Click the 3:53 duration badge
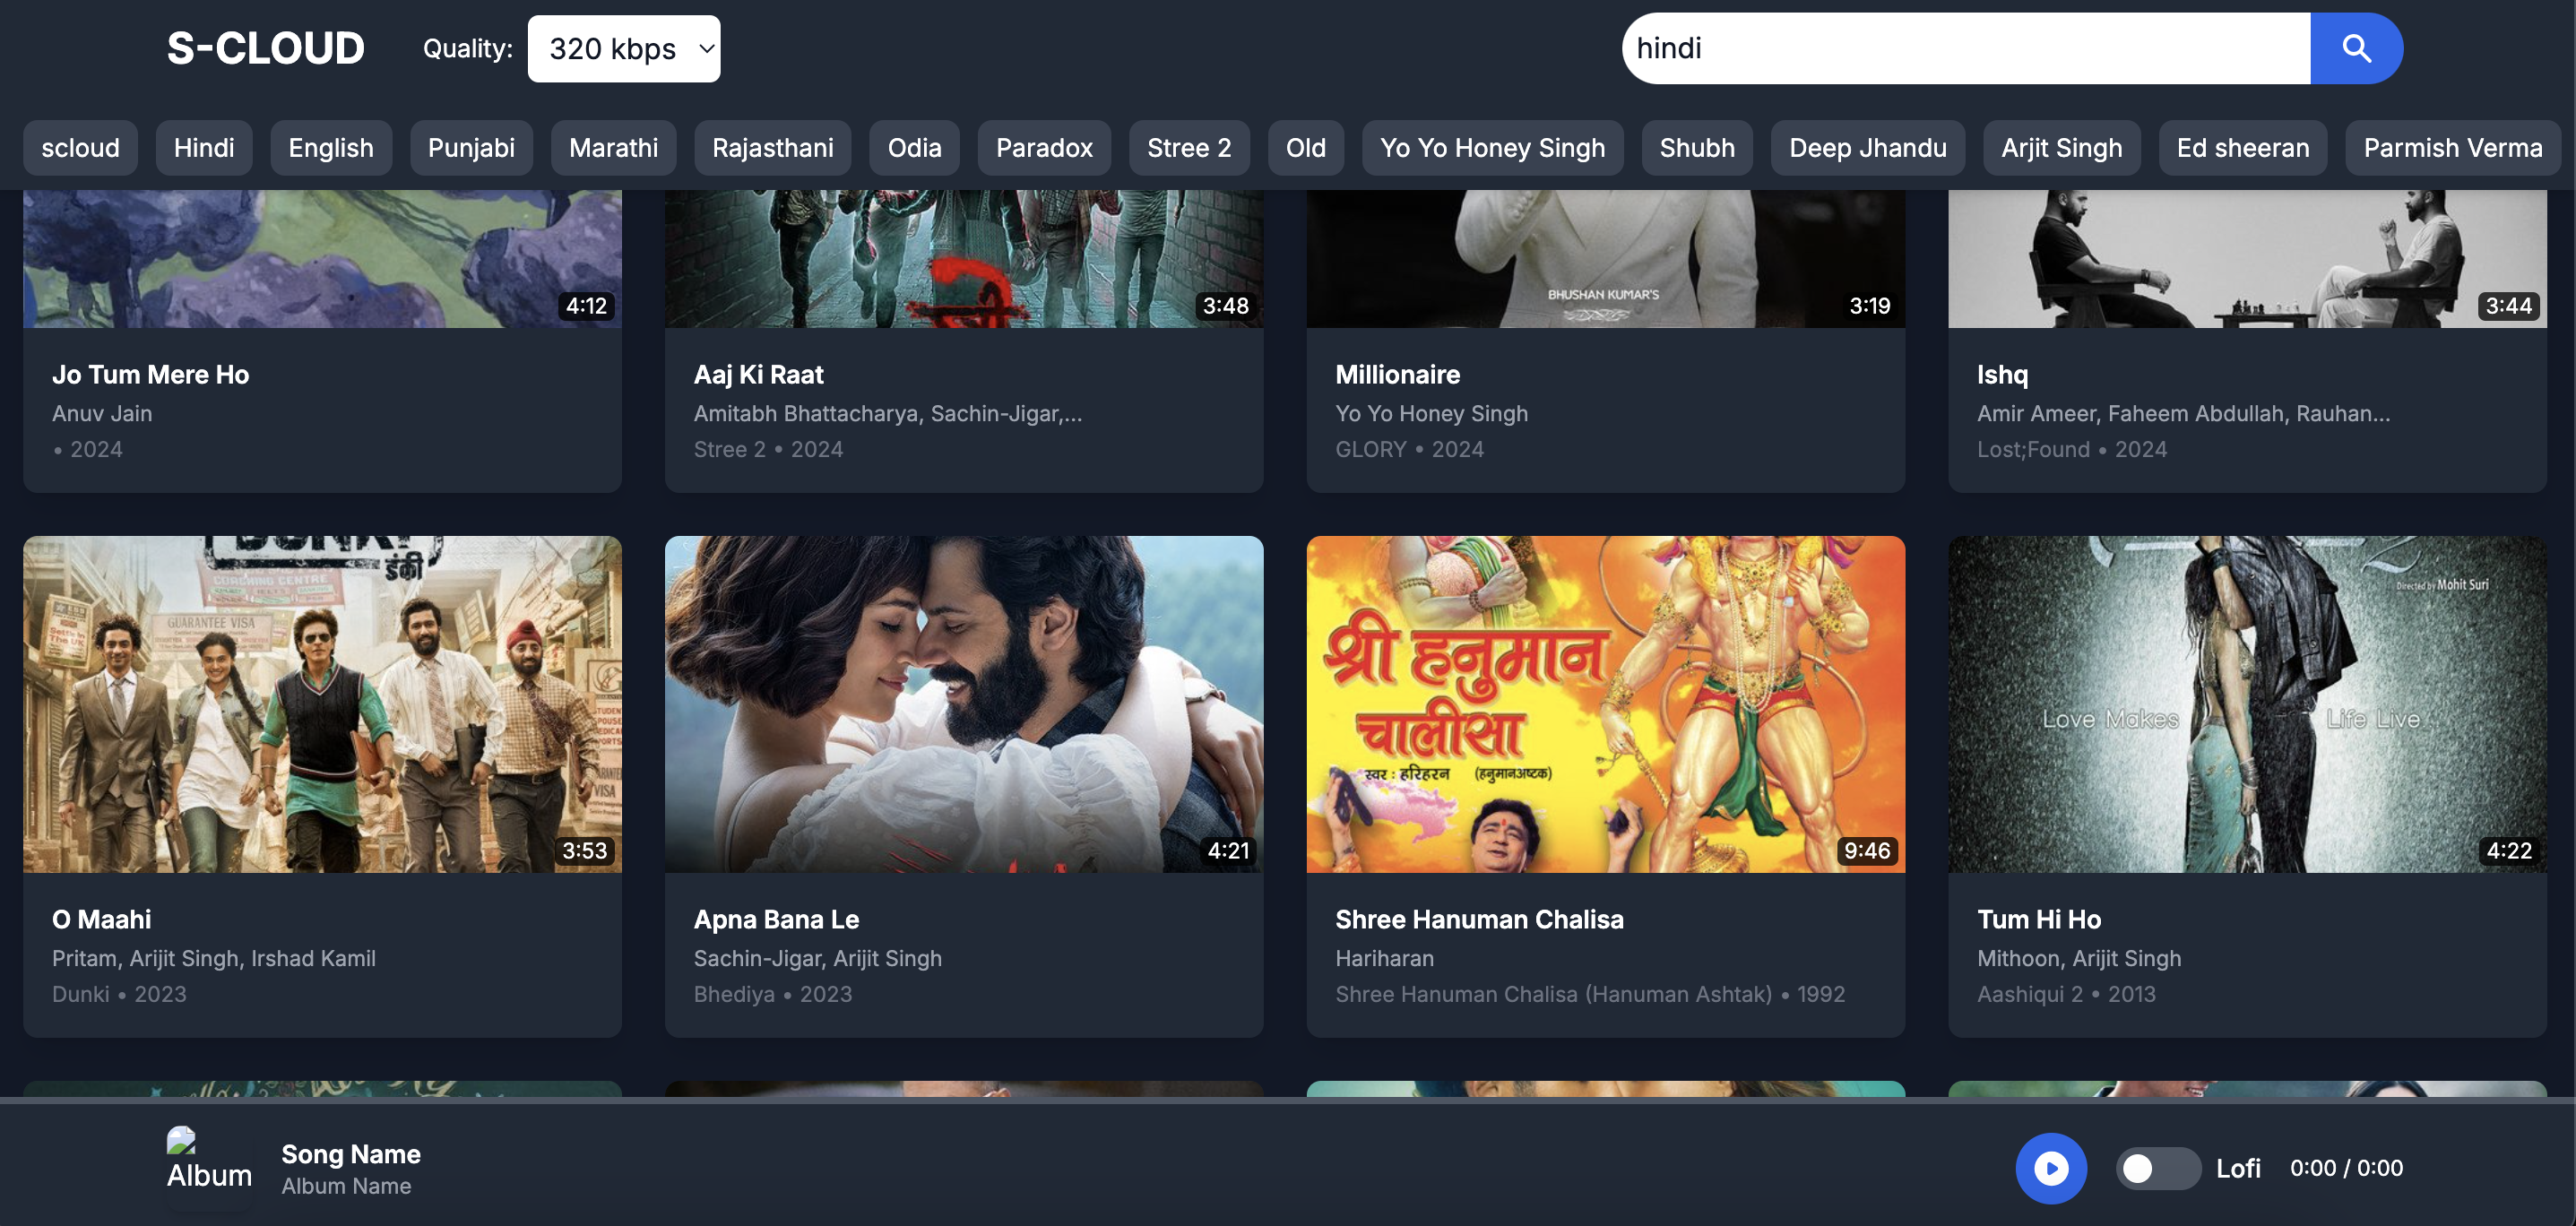The width and height of the screenshot is (2576, 1226). (x=584, y=851)
